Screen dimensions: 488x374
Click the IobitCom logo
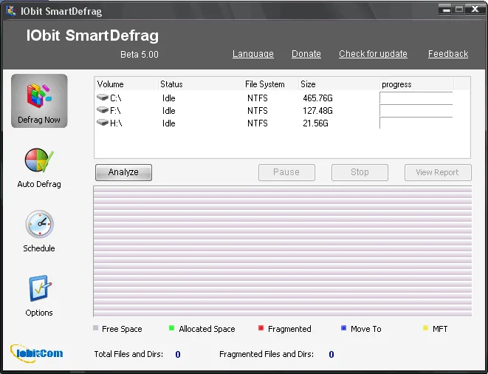(37, 353)
